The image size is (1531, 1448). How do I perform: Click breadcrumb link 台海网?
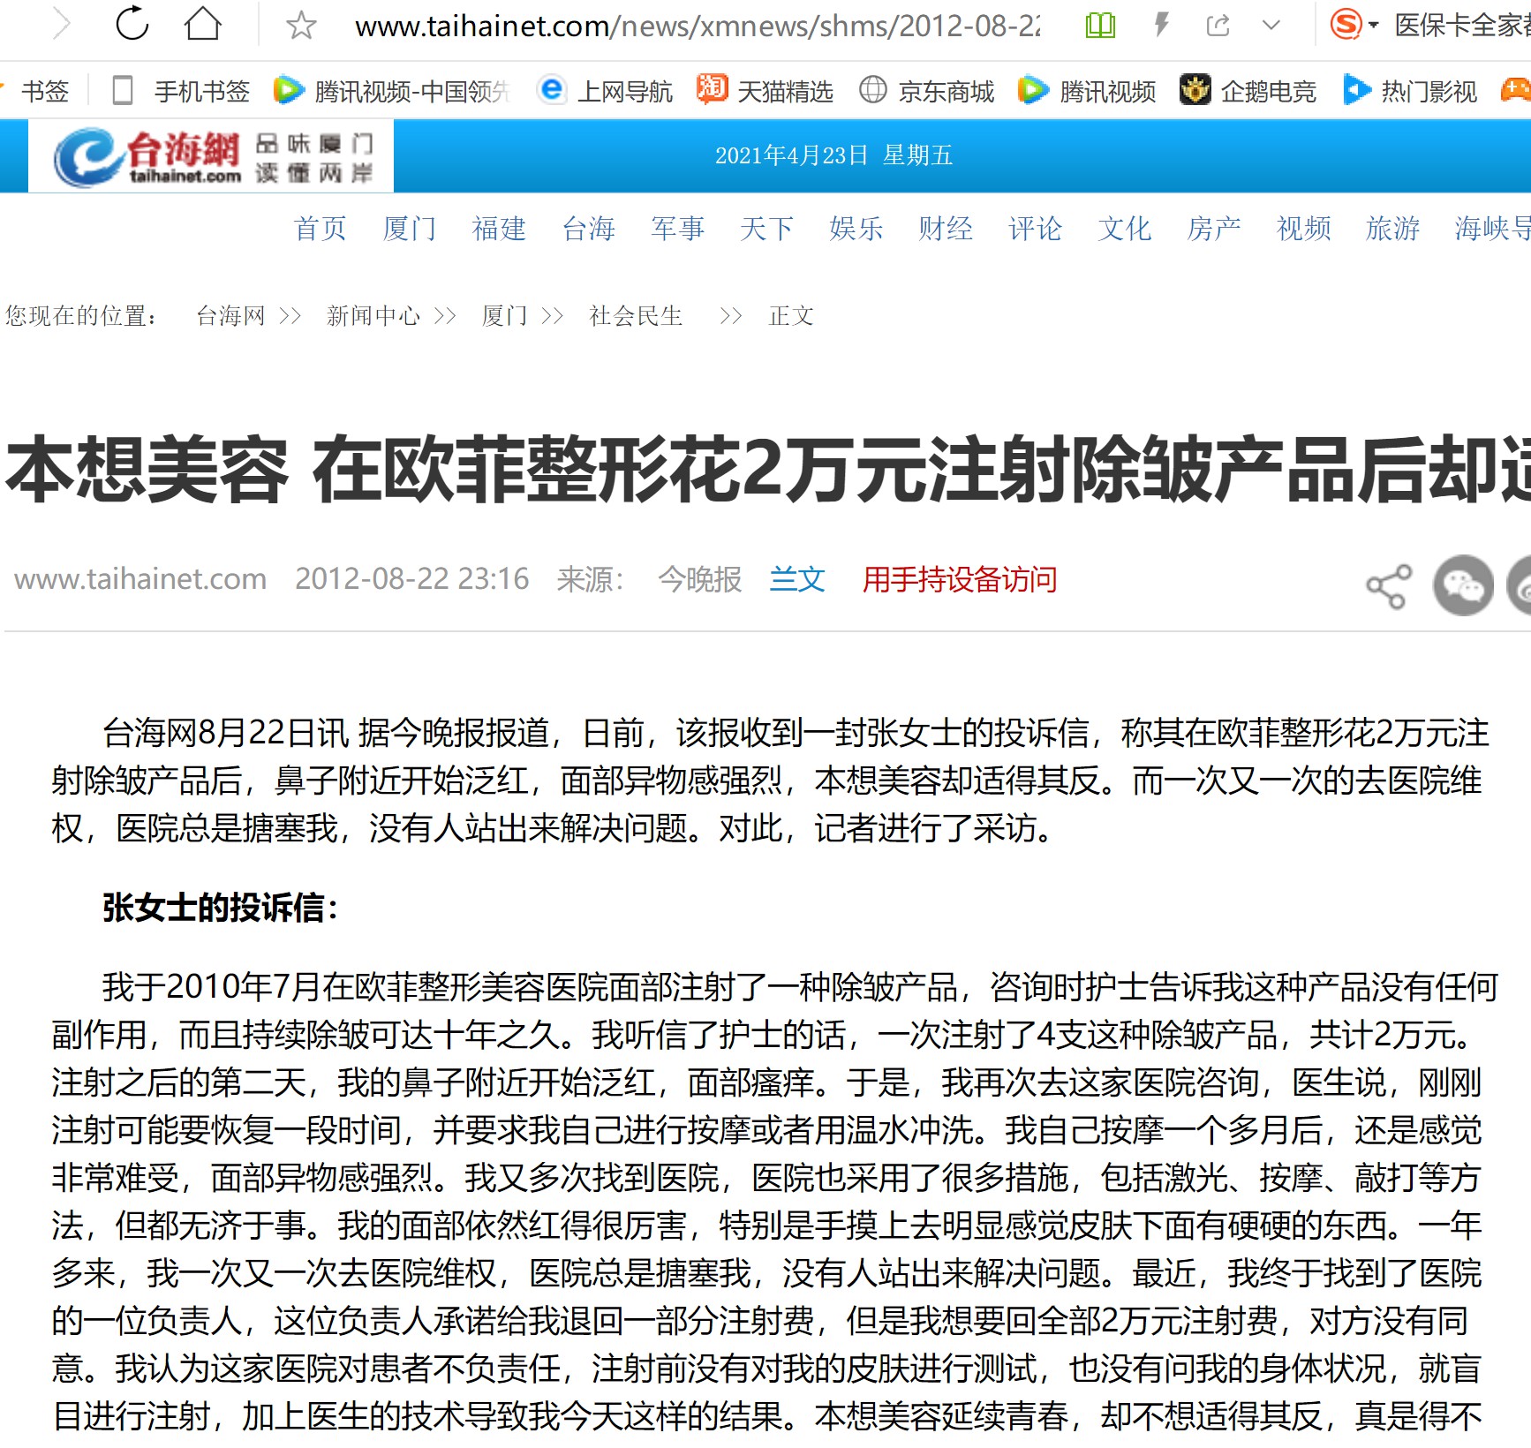pos(230,315)
